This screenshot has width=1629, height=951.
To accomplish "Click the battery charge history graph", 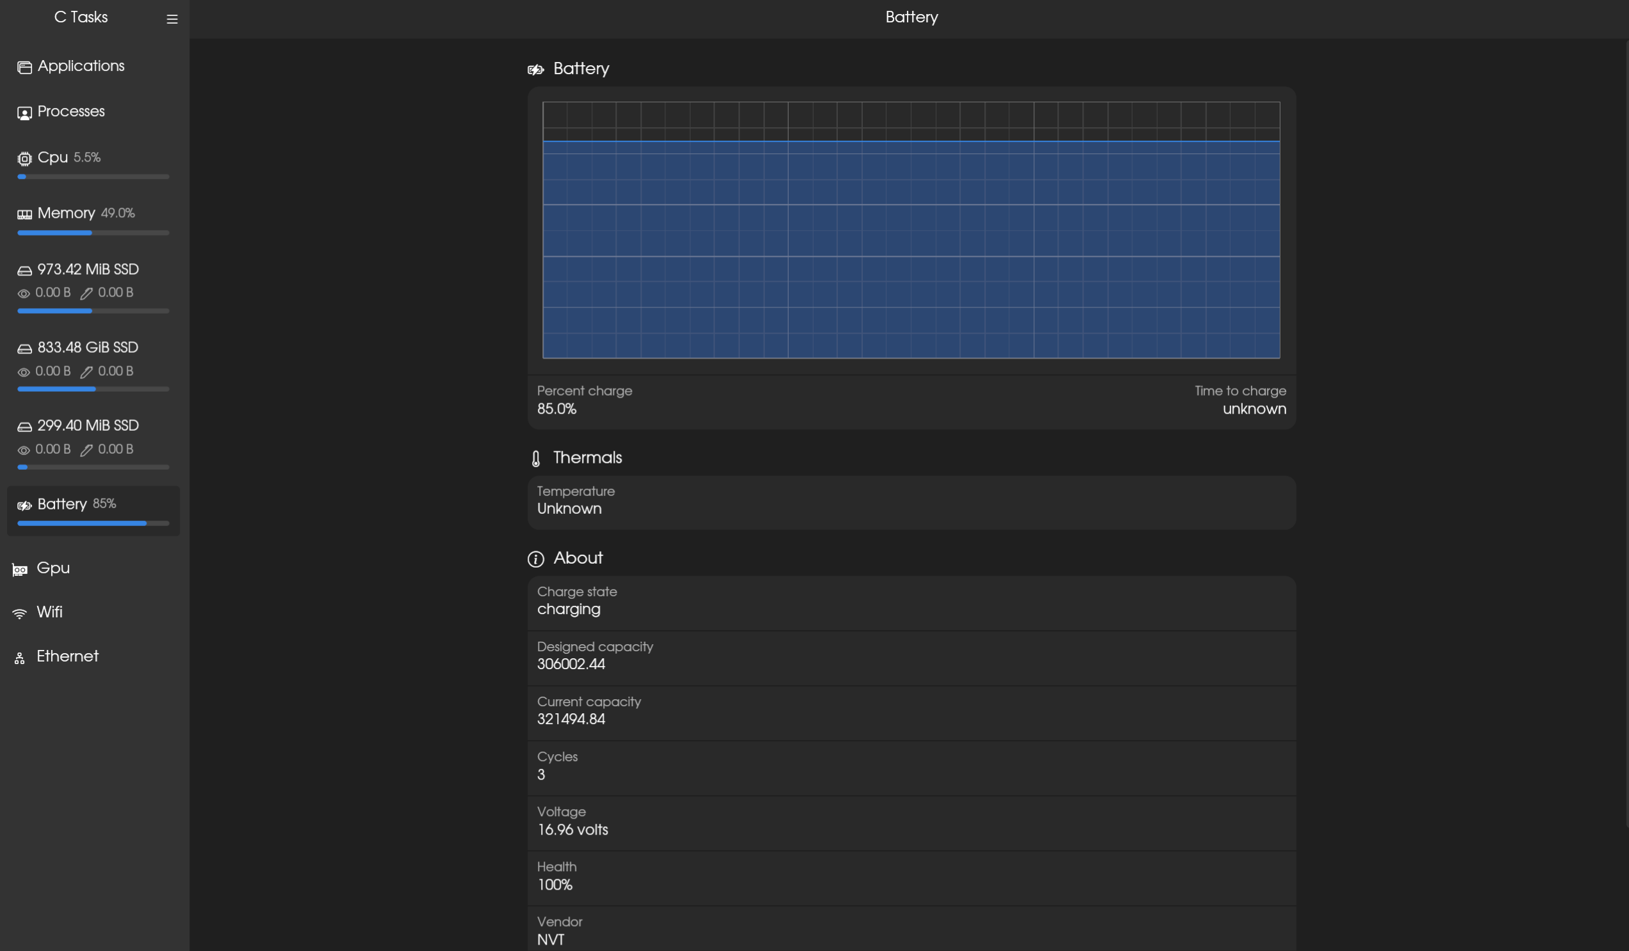I will tap(911, 230).
